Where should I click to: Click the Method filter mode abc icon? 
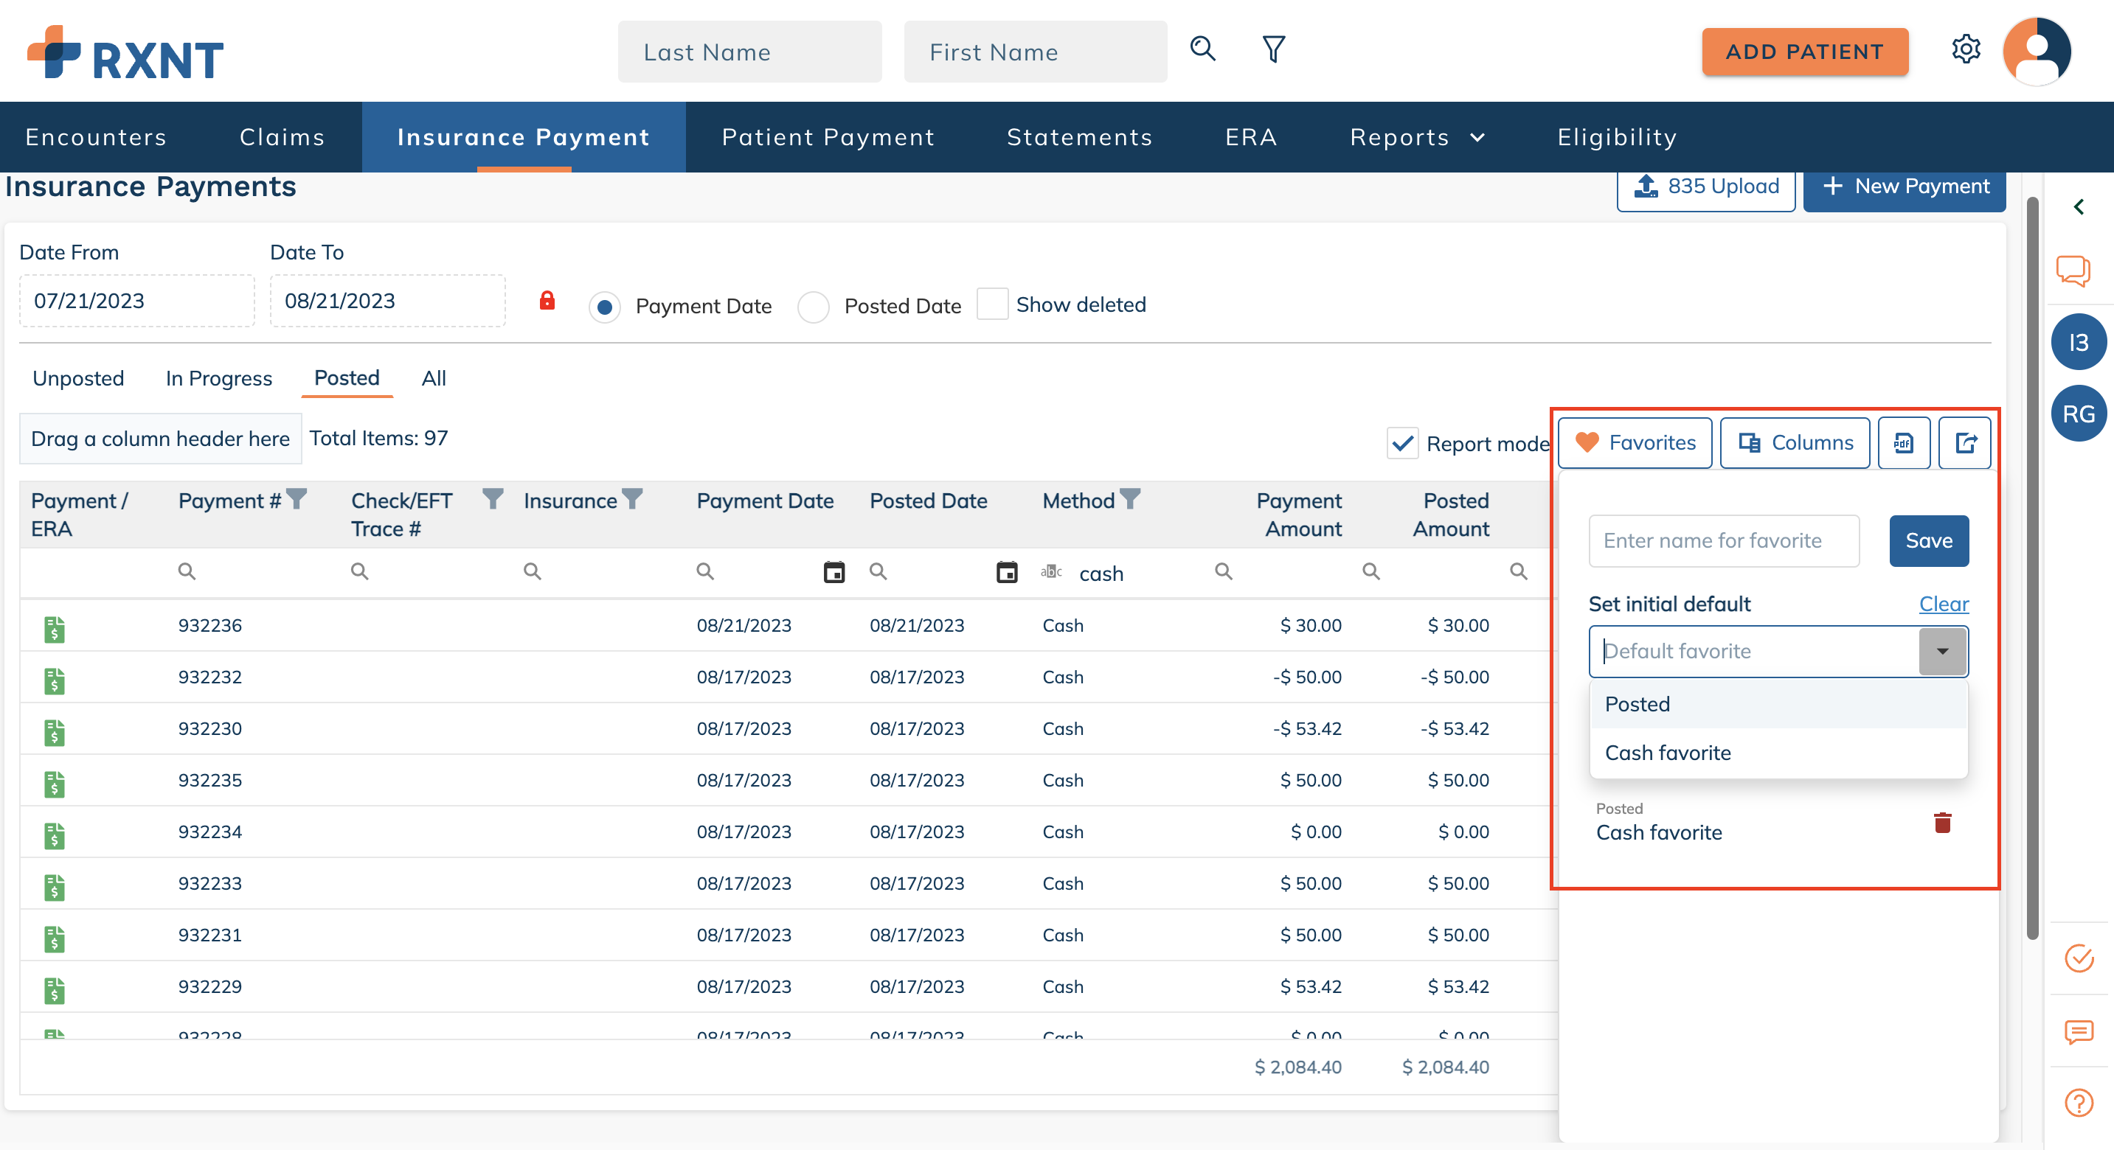1051,572
